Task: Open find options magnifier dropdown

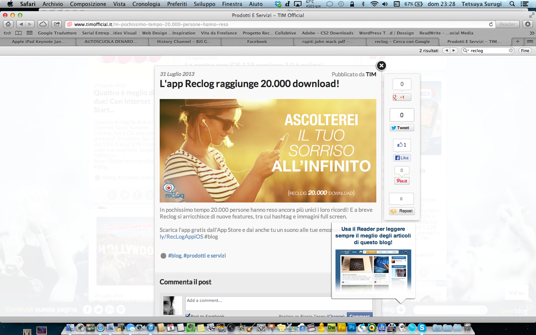Action: click(466, 51)
